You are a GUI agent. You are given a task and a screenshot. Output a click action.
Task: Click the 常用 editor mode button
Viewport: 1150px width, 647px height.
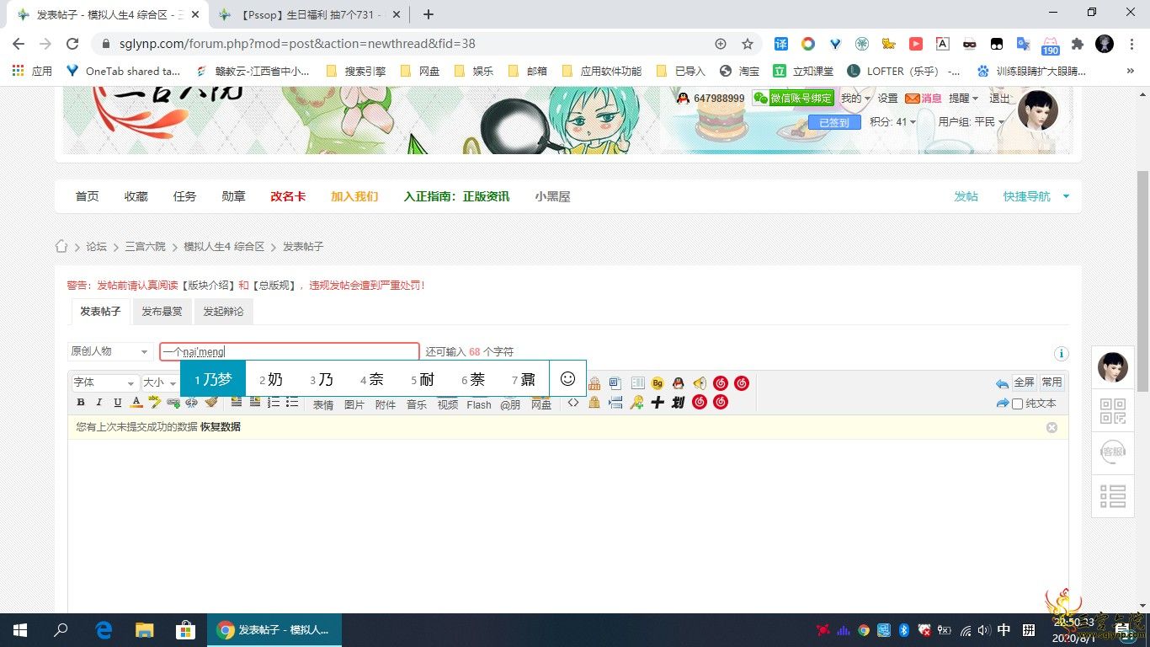click(x=1052, y=382)
